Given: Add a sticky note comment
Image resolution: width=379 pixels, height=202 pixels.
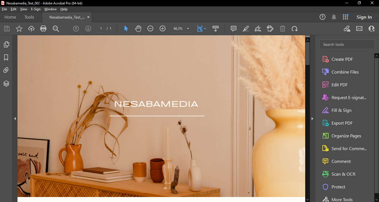Looking at the screenshot, I should [x=234, y=29].
